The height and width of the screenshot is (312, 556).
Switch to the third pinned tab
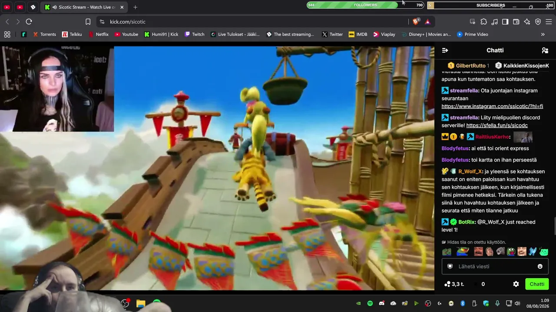coord(33,7)
